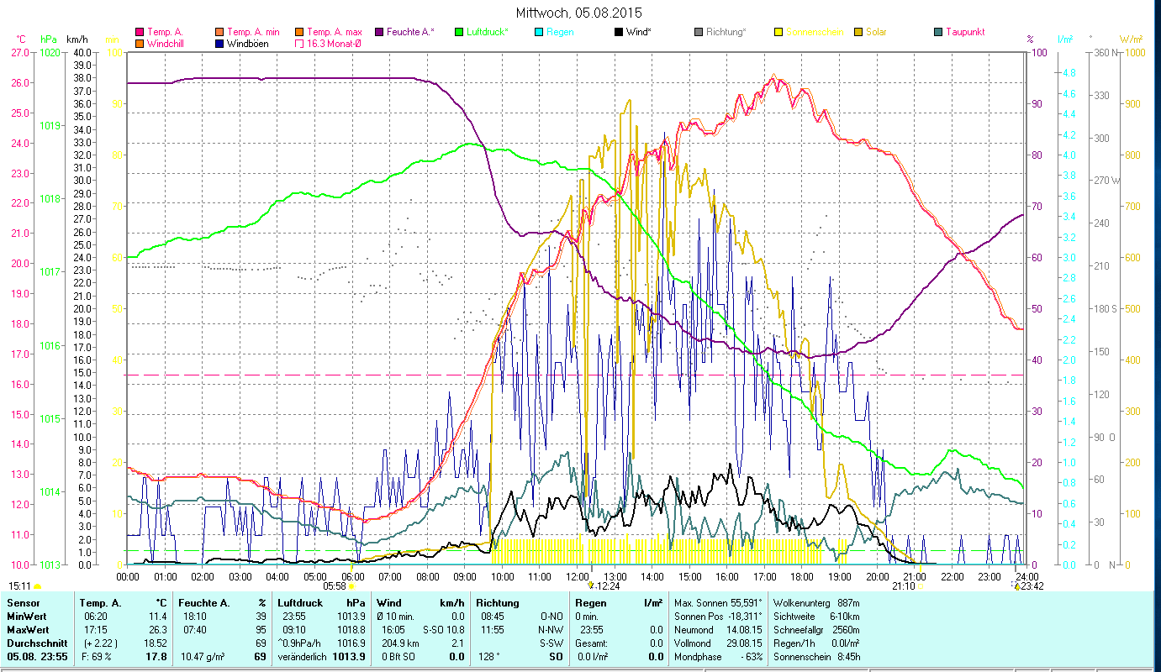Click the min temperature value 11.4

pos(158,617)
